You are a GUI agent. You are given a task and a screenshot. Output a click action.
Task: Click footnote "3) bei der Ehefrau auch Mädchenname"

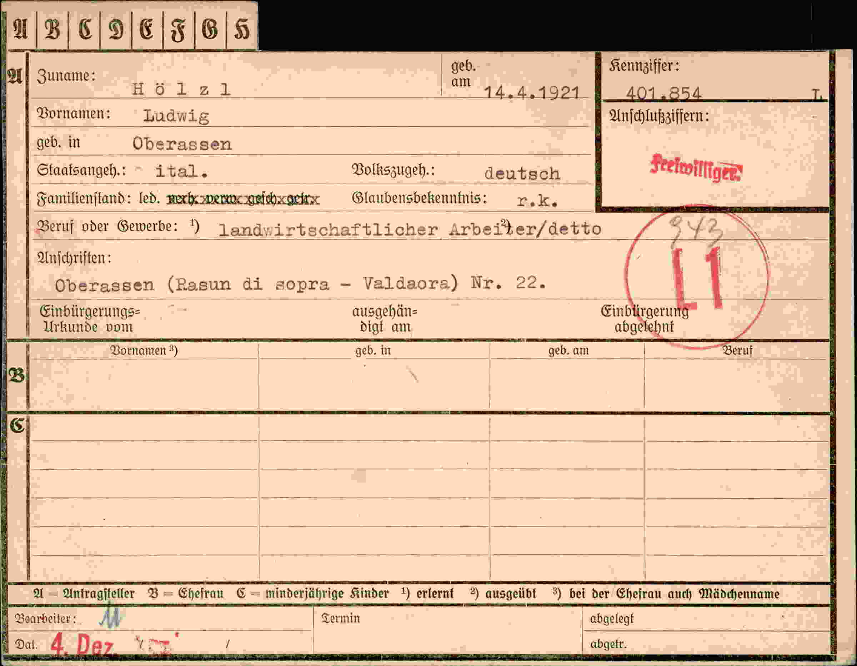(x=666, y=594)
